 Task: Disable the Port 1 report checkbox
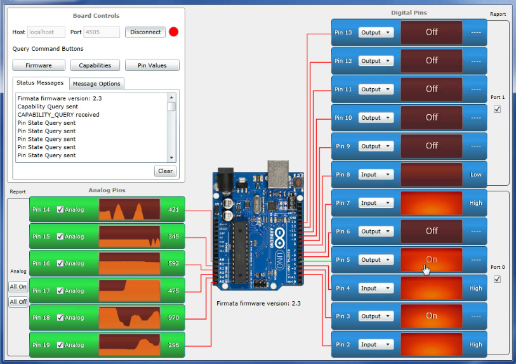click(x=498, y=109)
